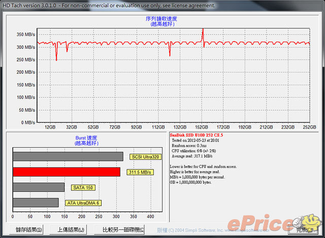Click the SATA 150 yellow label
Viewport: 325px width, 238px height.
[x=82, y=187]
